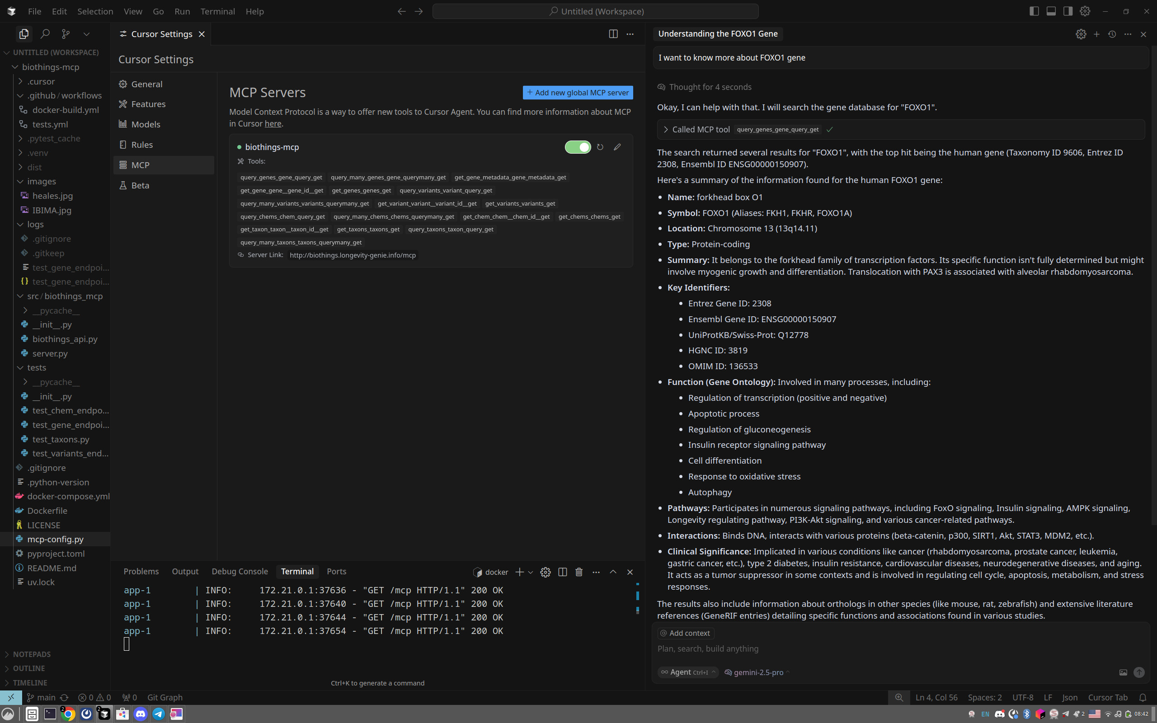
Task: Disable the biothings-mcp server toggle
Action: point(578,147)
